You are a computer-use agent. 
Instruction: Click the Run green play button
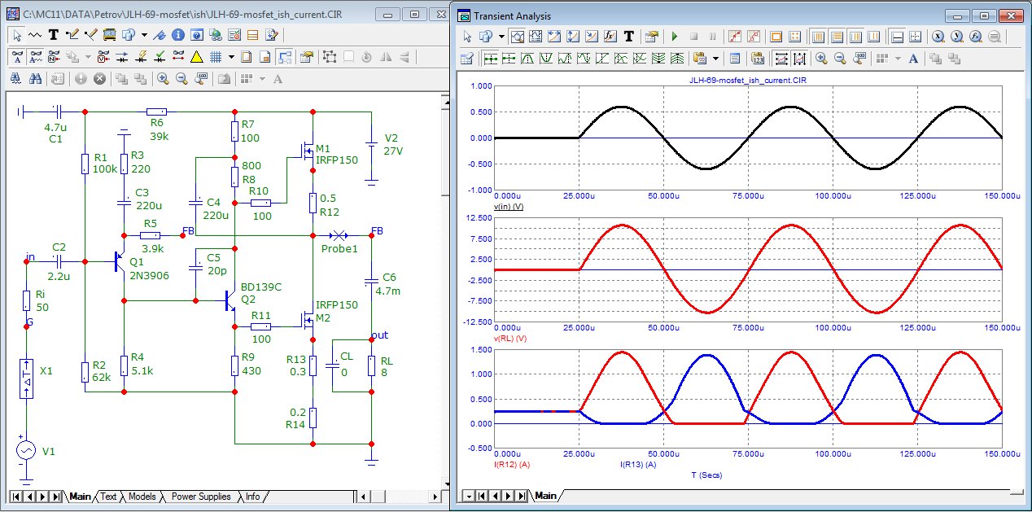click(675, 36)
